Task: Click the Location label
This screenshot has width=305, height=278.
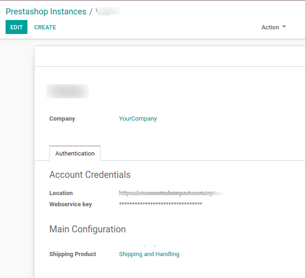Action: coord(61,193)
